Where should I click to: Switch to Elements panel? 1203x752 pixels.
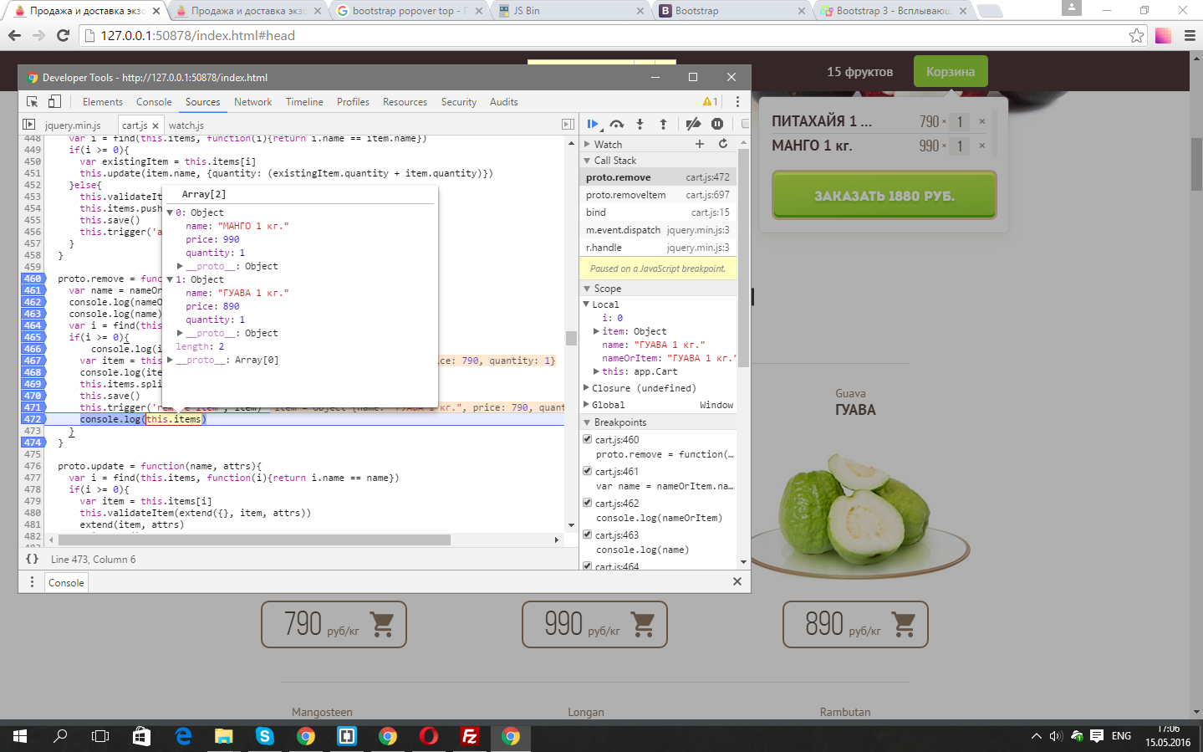103,102
